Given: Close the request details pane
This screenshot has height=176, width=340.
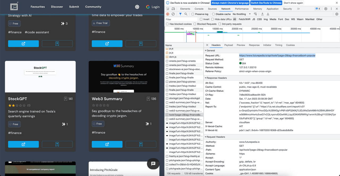Looking at the screenshot, I should point(207,45).
